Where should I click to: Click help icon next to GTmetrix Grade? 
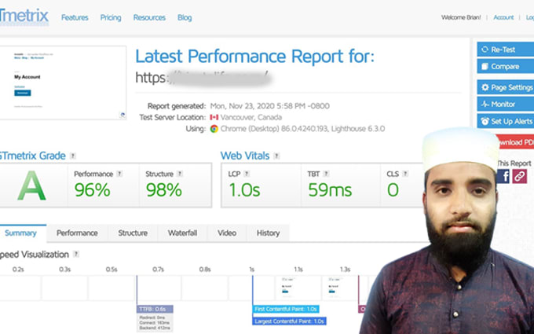(72, 156)
